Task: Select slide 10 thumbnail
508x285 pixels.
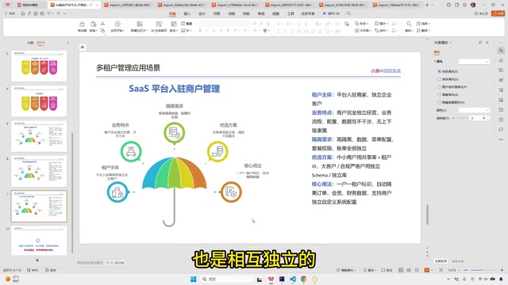Action: click(39, 241)
